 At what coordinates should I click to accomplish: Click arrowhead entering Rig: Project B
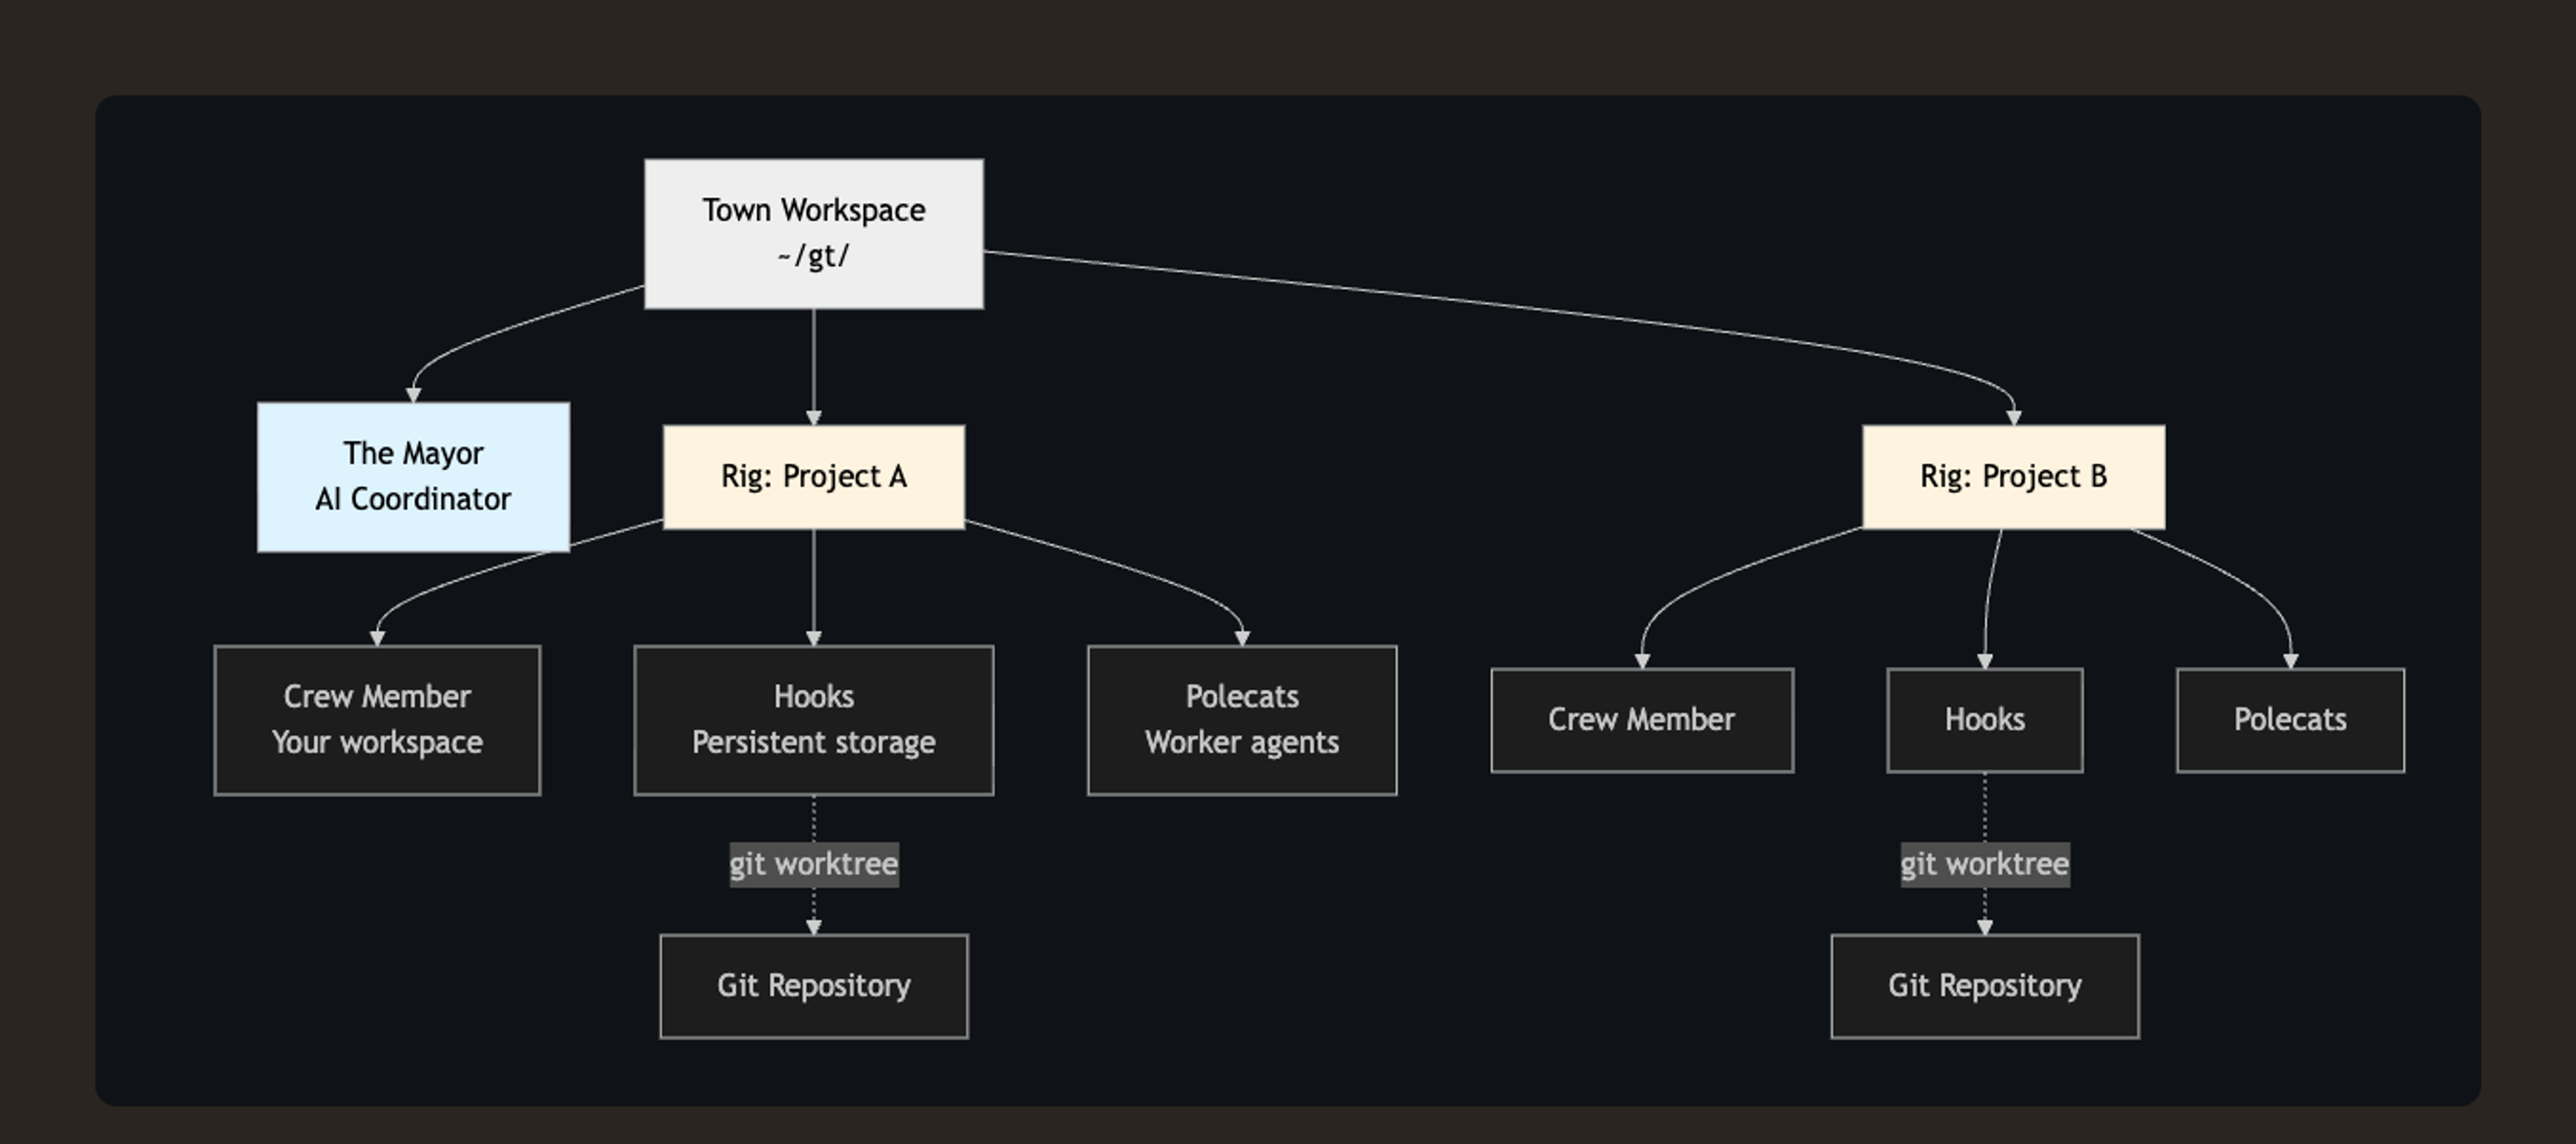click(2013, 417)
